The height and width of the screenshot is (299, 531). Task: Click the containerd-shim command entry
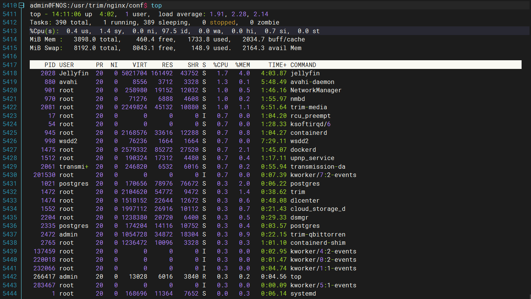tap(318, 243)
